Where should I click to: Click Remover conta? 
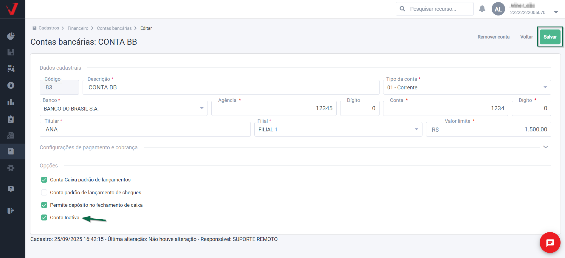(x=493, y=37)
